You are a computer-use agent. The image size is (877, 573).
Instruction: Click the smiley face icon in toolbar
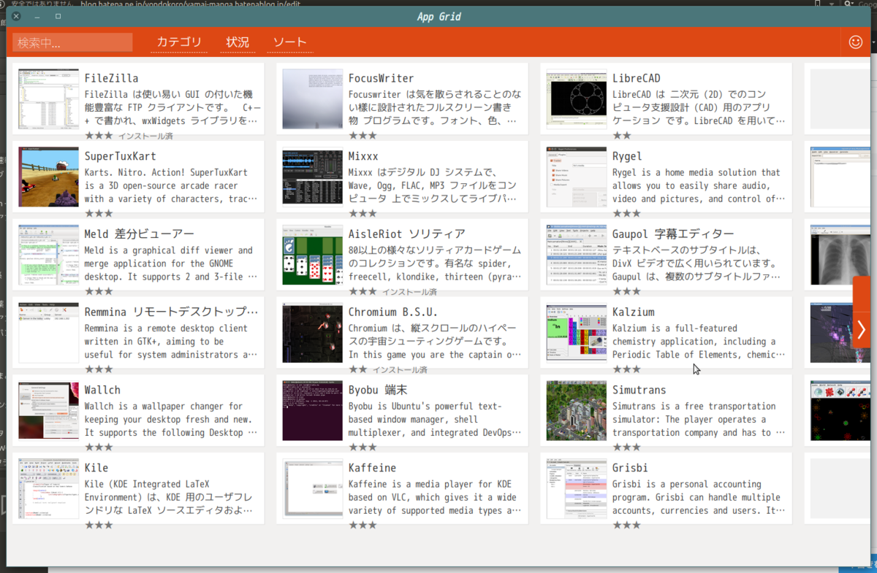pos(856,42)
